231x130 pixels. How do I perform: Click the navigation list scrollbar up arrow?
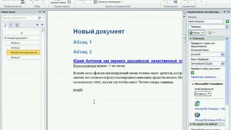(43, 30)
